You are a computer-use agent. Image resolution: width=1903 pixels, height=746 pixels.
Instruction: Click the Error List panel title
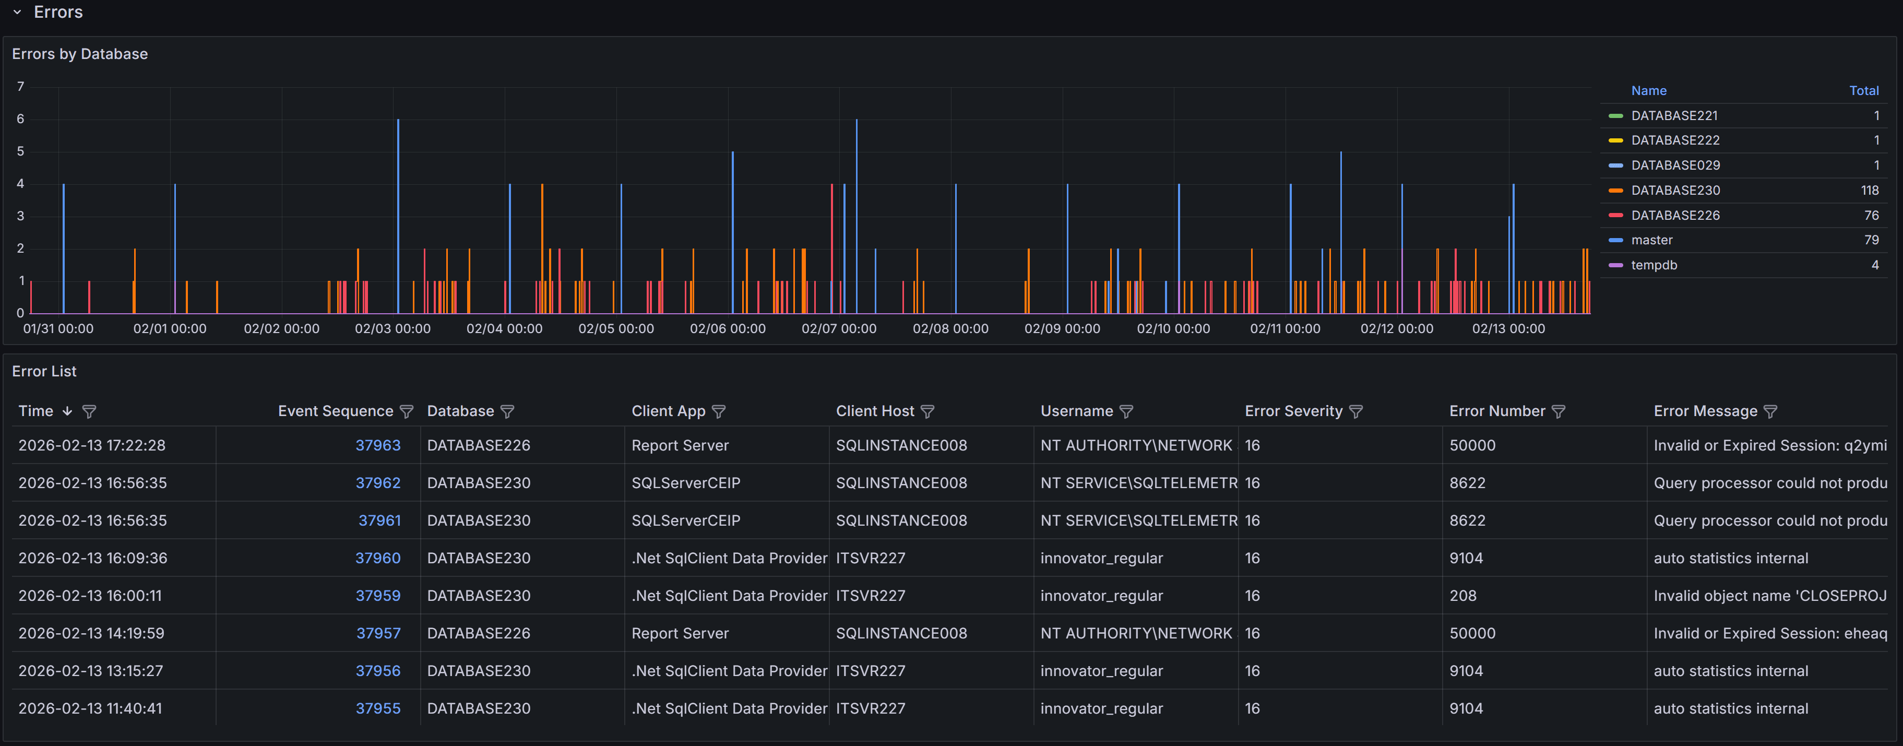click(45, 372)
